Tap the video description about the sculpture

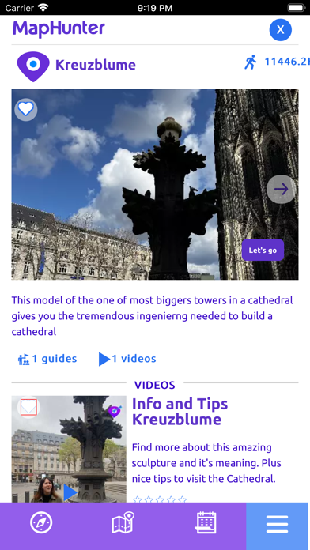pyautogui.click(x=206, y=463)
